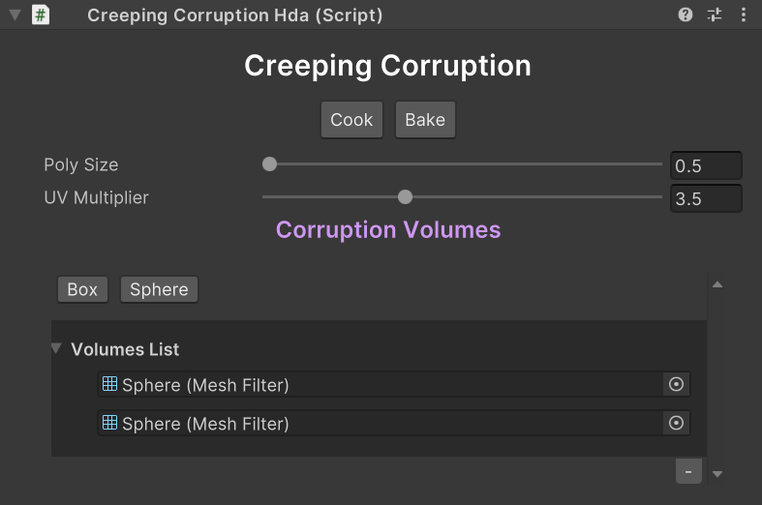762x505 pixels.
Task: Open object picker for first Sphere entry
Action: point(677,385)
